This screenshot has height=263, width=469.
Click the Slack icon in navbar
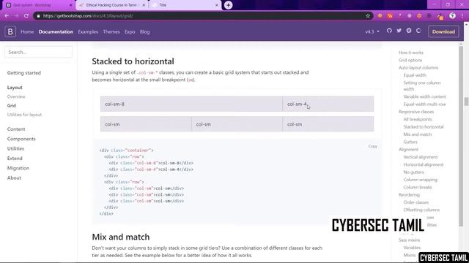tap(409, 31)
